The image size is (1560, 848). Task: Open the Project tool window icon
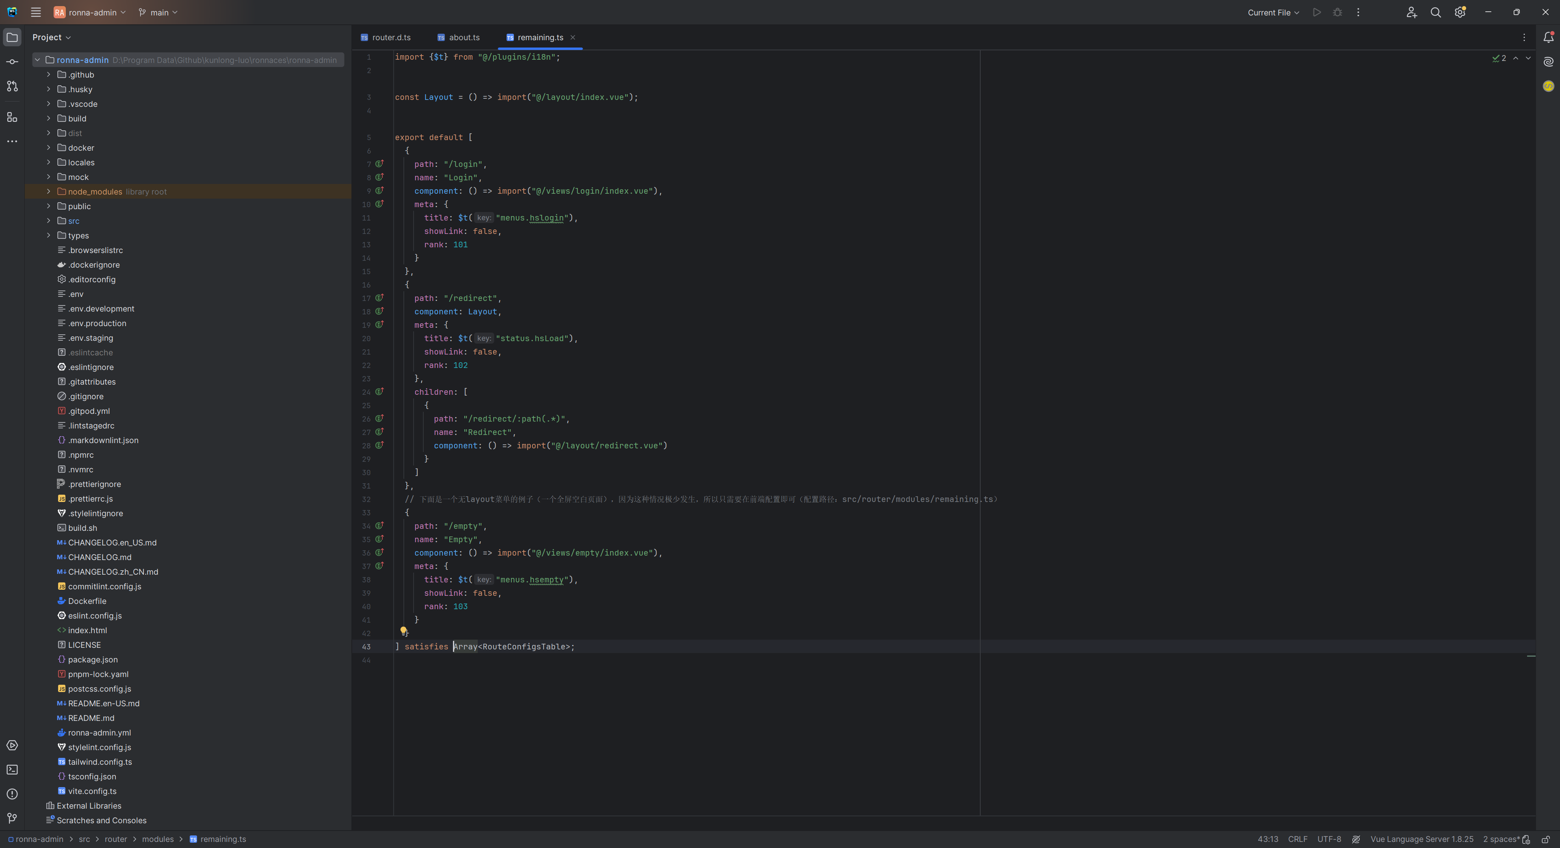pos(12,37)
